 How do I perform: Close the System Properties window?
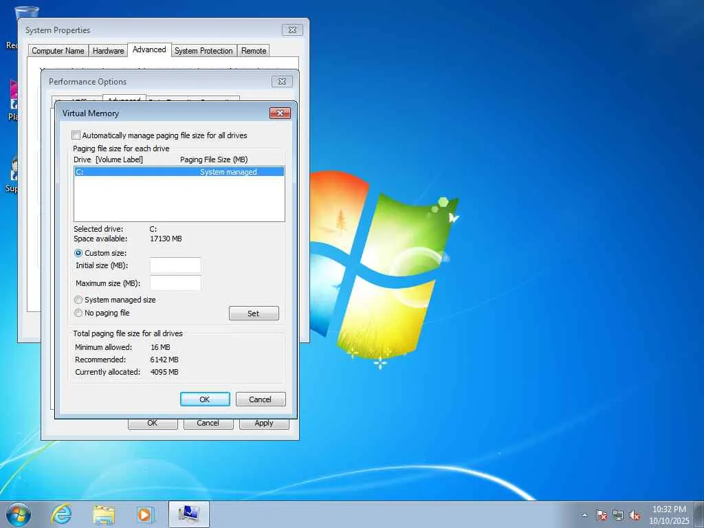pyautogui.click(x=292, y=30)
